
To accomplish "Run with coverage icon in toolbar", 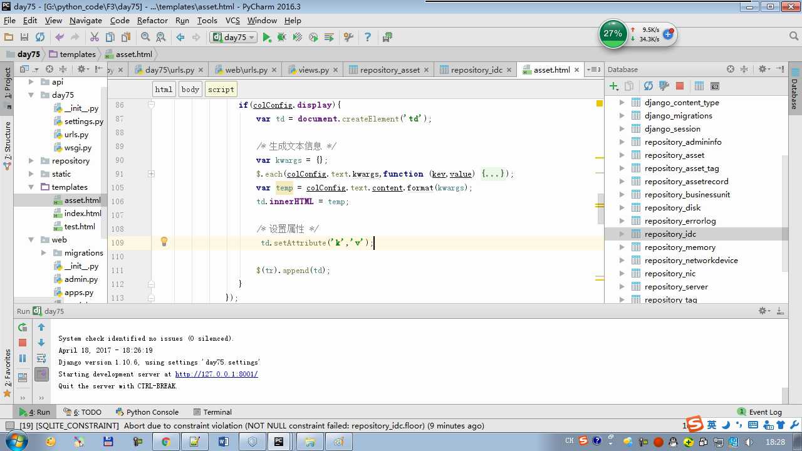I will coord(298,38).
